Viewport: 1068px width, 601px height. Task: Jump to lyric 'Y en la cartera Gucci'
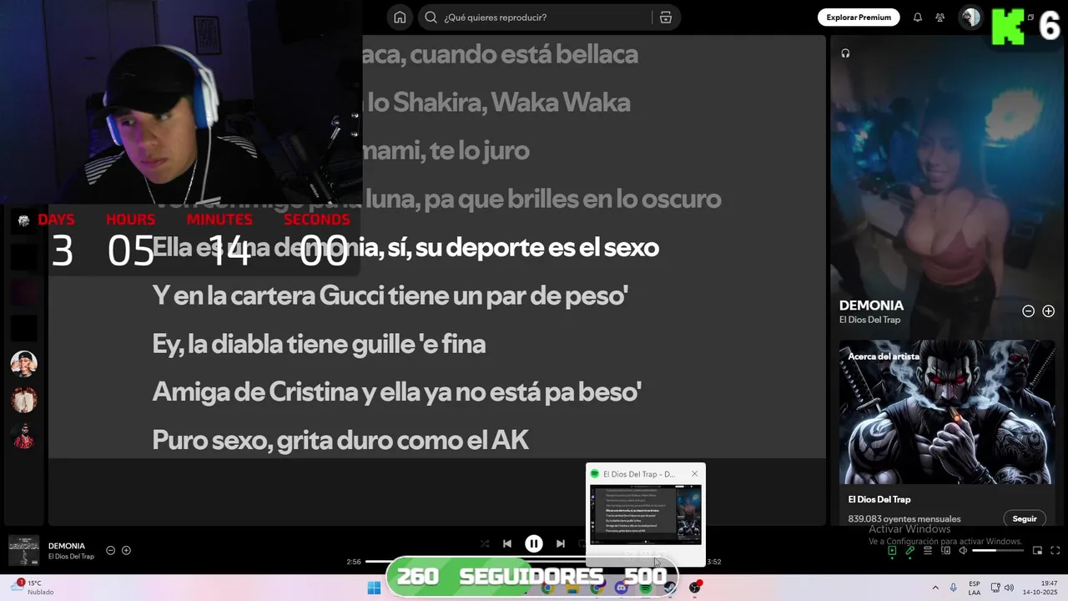(390, 295)
